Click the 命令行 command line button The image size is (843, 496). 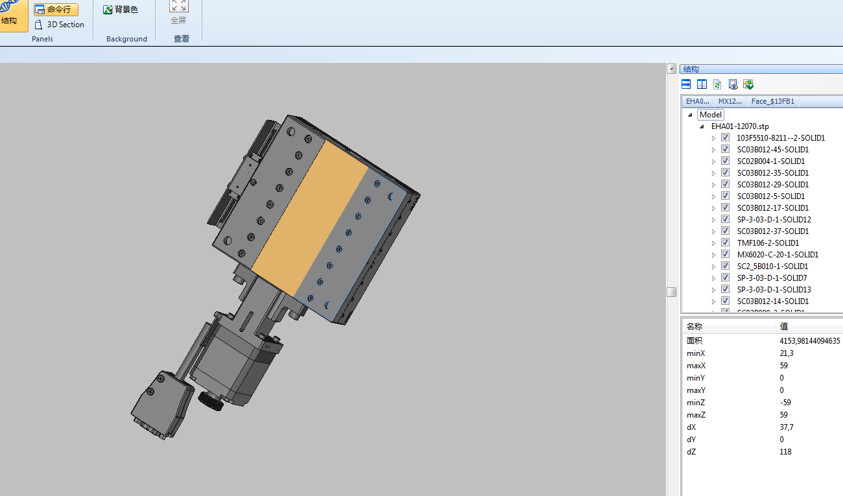click(56, 10)
